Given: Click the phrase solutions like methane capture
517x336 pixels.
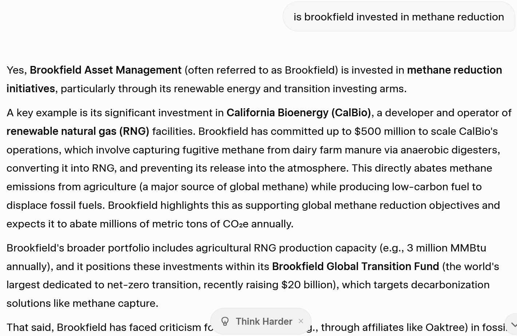Looking at the screenshot, I should [82, 303].
